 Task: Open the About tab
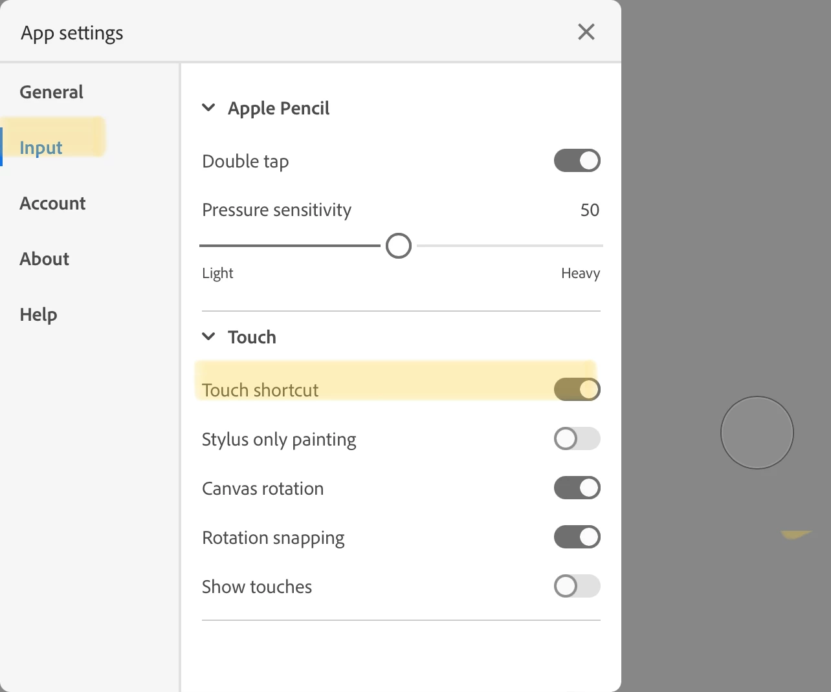[x=45, y=259]
